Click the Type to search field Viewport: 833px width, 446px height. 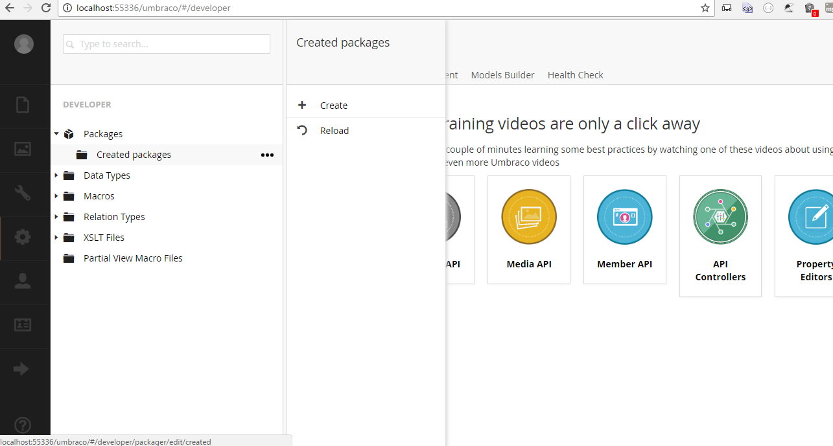167,44
